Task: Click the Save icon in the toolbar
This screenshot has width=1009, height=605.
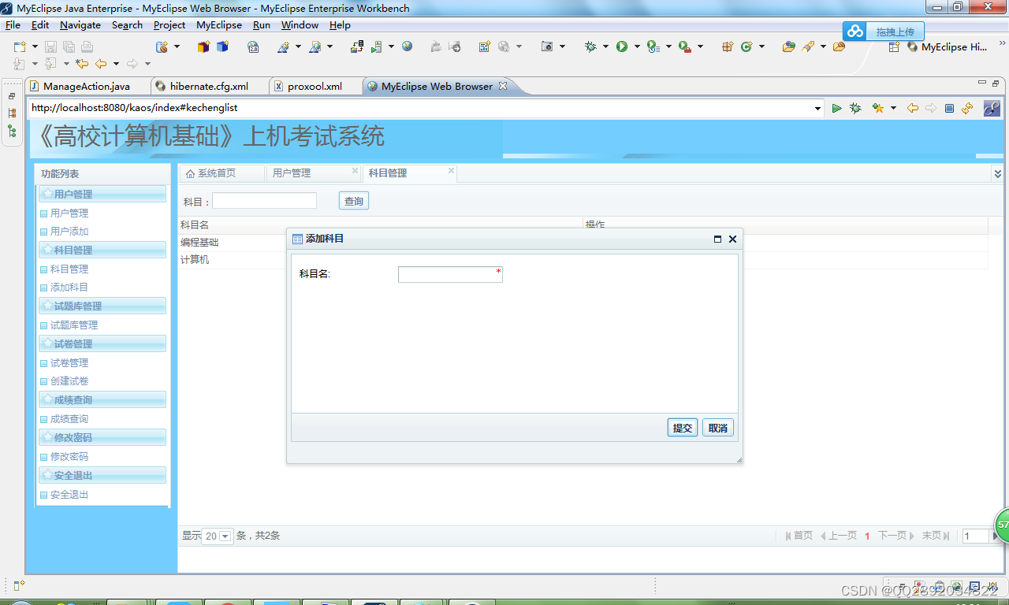Action: [50, 47]
